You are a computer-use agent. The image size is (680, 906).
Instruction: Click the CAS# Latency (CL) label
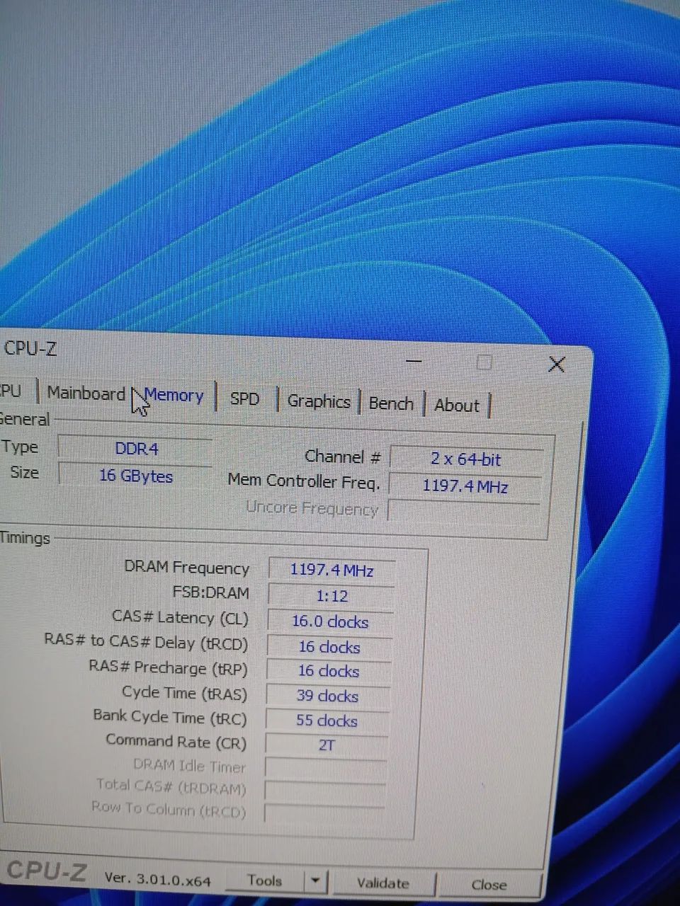click(x=181, y=617)
